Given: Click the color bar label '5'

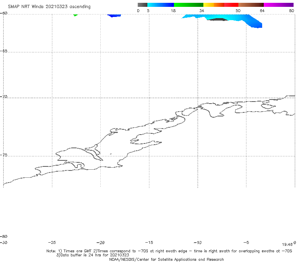Looking at the screenshot, I should pyautogui.click(x=148, y=10).
